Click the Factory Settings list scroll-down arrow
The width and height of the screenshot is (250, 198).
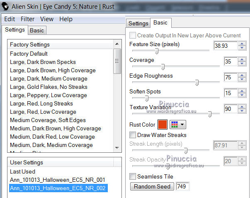click(117, 148)
